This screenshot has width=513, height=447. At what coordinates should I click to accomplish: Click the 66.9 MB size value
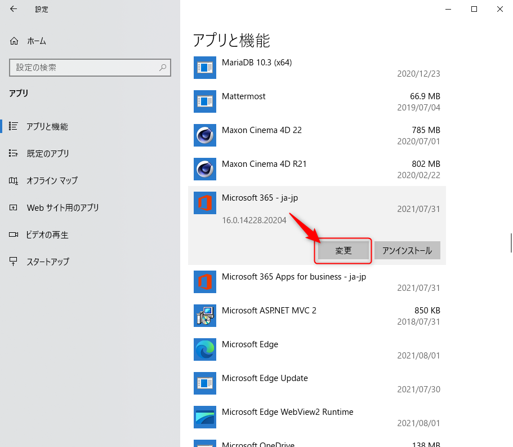425,96
